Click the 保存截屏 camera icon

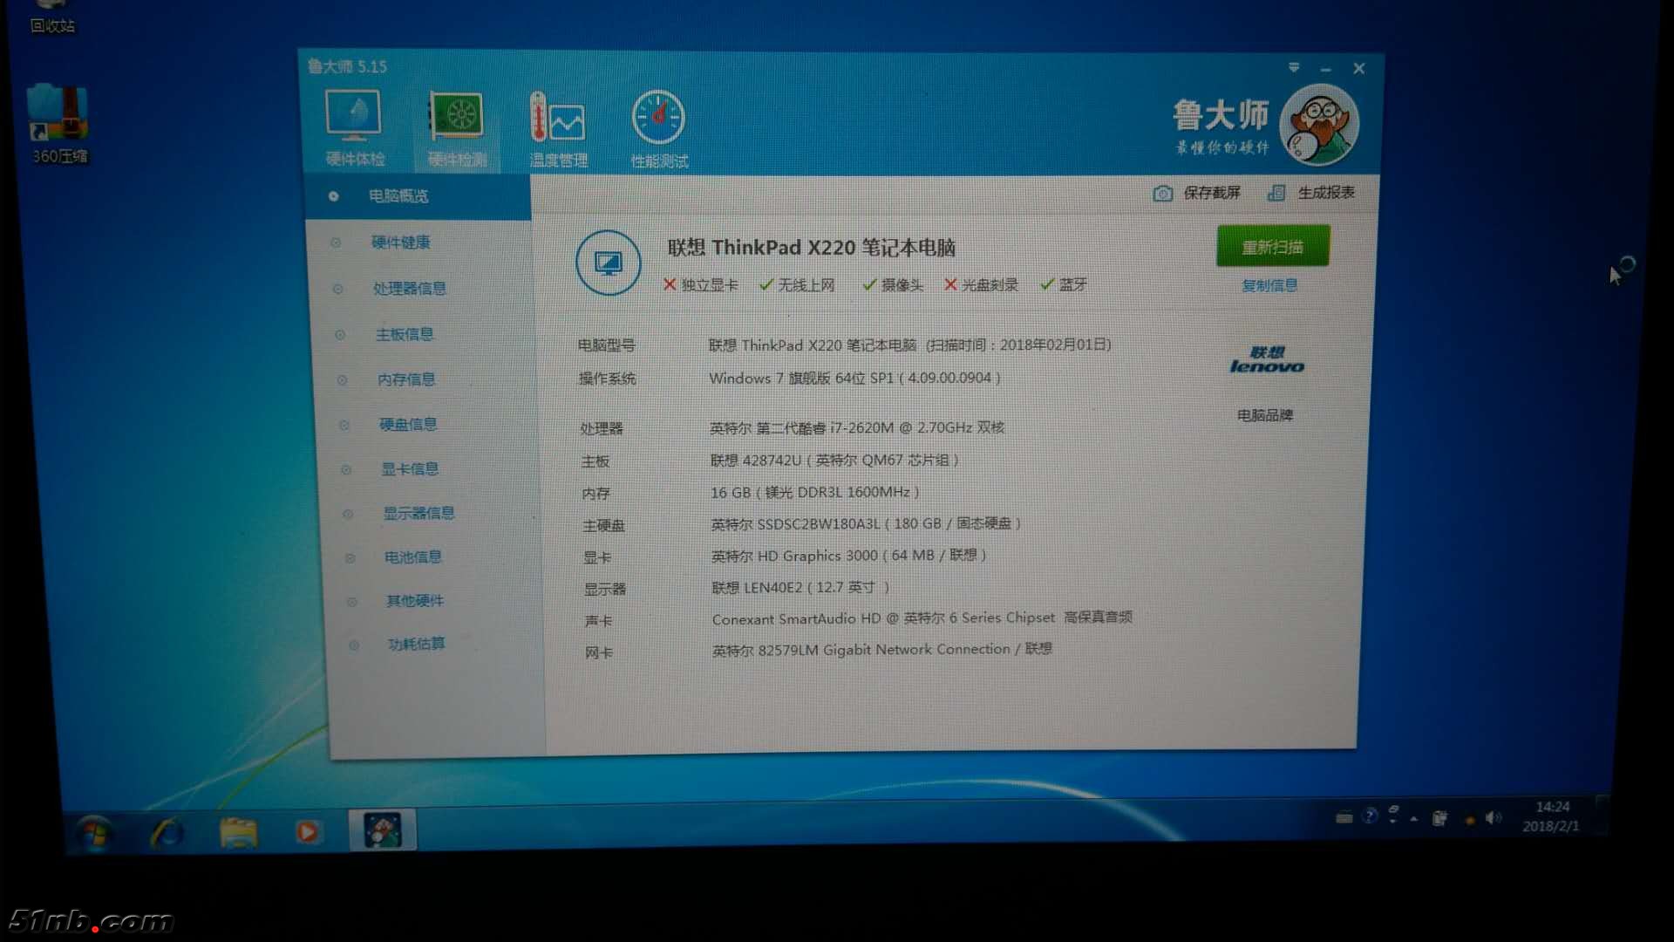[x=1162, y=194]
